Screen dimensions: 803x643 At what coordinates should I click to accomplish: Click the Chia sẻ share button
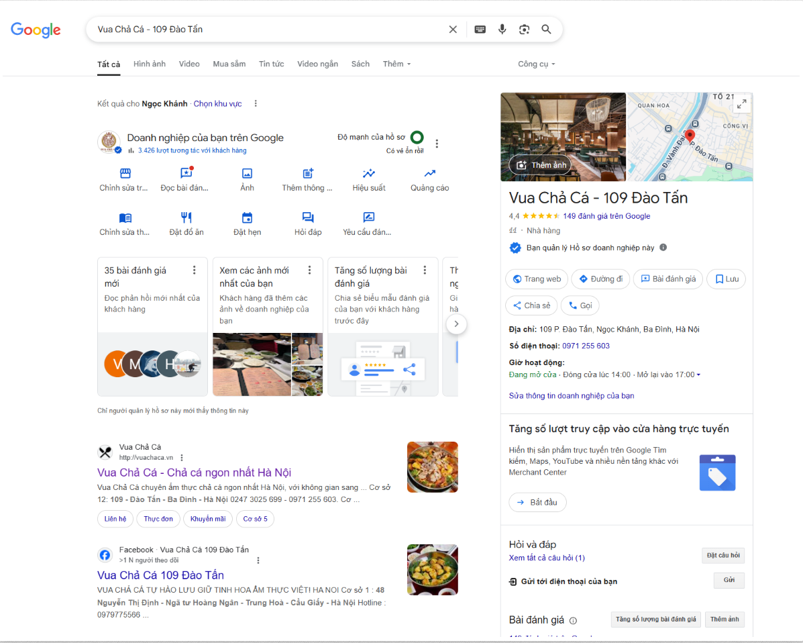[x=531, y=305]
